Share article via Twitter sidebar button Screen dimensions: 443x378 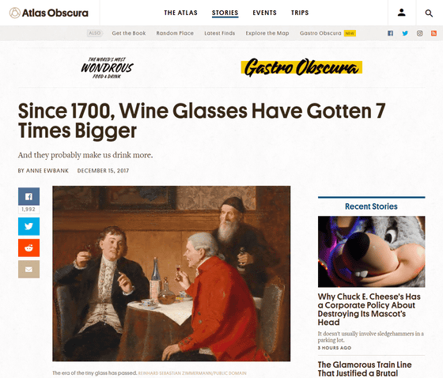pyautogui.click(x=28, y=226)
